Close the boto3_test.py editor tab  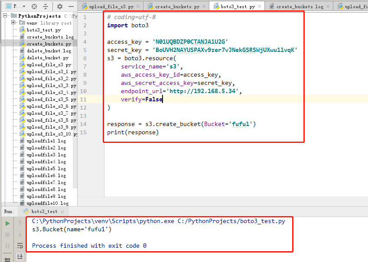click(x=259, y=6)
